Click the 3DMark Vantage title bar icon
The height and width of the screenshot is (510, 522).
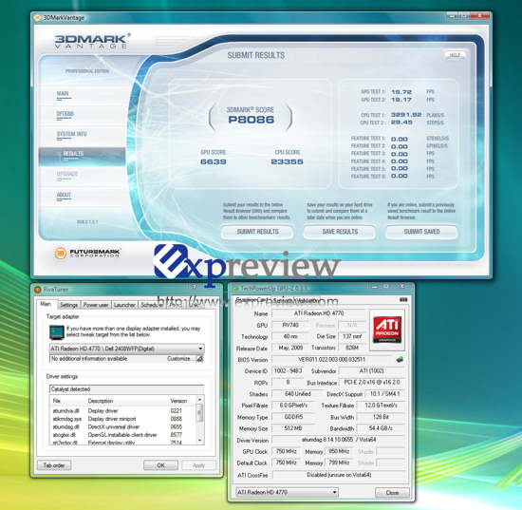(x=38, y=18)
